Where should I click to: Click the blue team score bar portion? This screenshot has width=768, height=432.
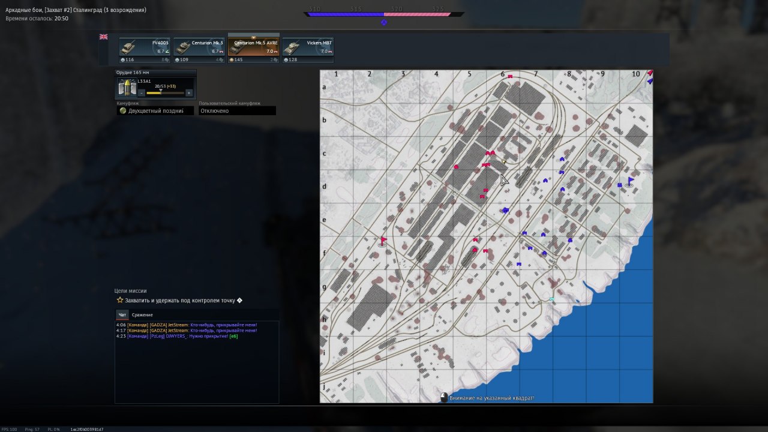(346, 14)
